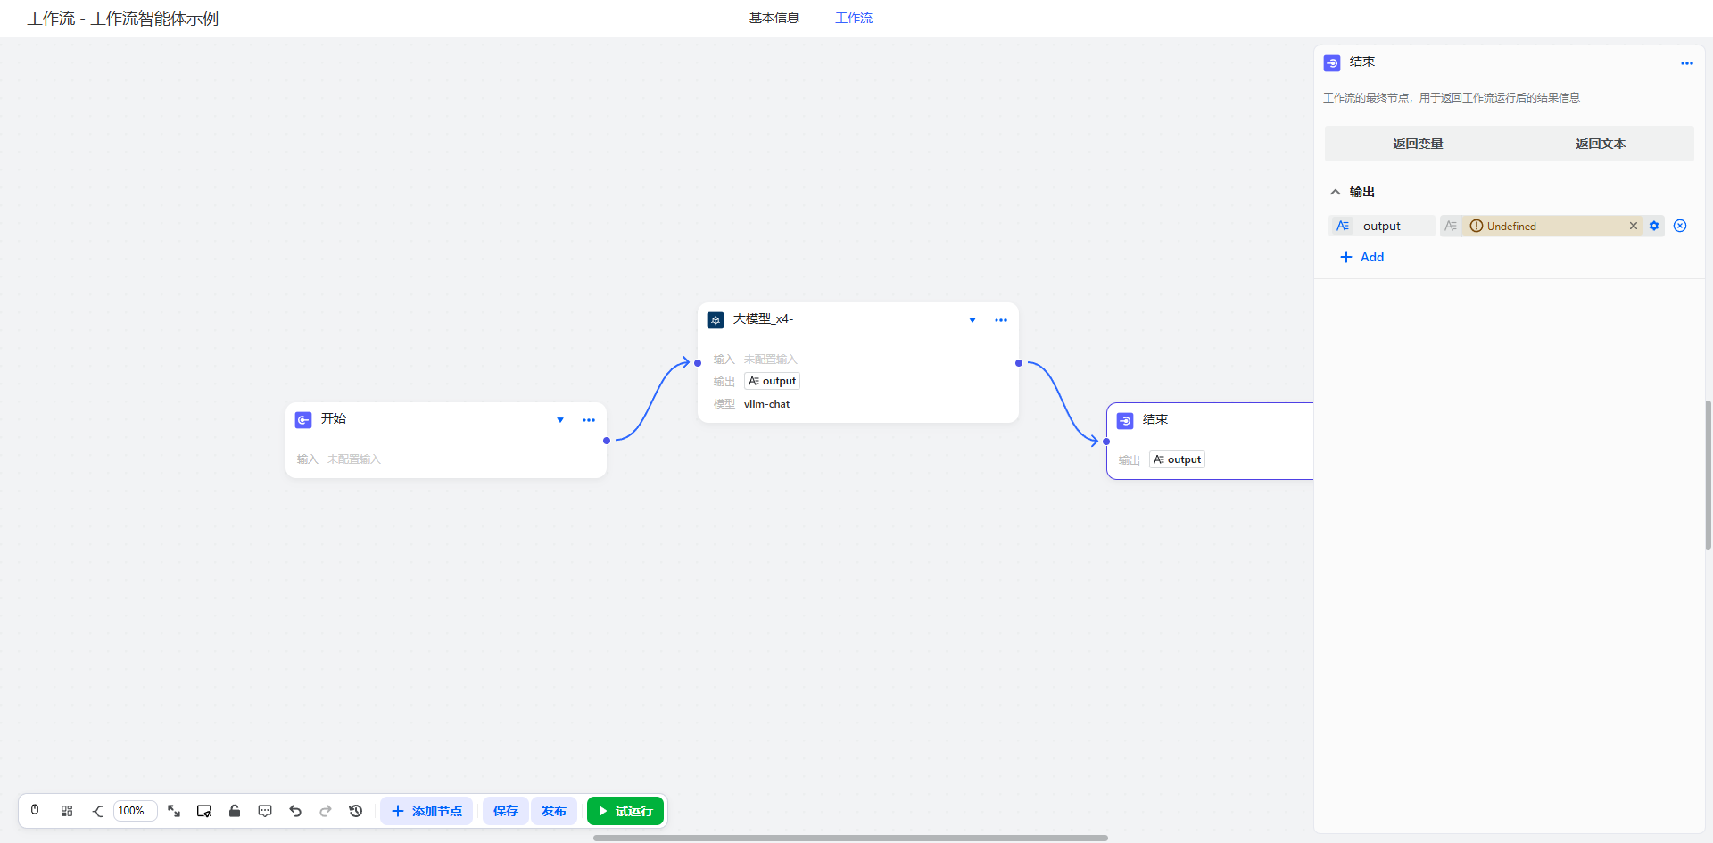Open the 结束 panel three-dot menu
This screenshot has height=843, width=1713.
(1686, 63)
